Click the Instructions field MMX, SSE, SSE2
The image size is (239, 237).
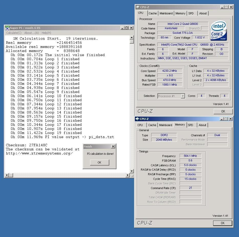point(193,58)
